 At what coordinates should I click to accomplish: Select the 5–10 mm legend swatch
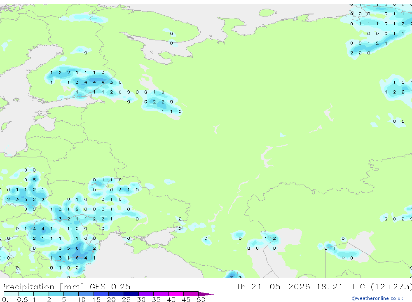click(71, 294)
